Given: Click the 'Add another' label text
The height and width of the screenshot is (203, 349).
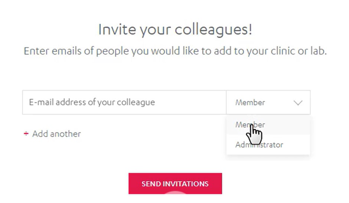Looking at the screenshot, I should click(x=56, y=134).
